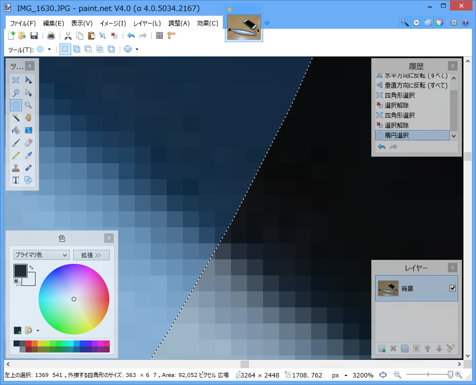Click Undo in the 履歴 panel
Viewport: 476px width, 385px height.
[x=382, y=147]
